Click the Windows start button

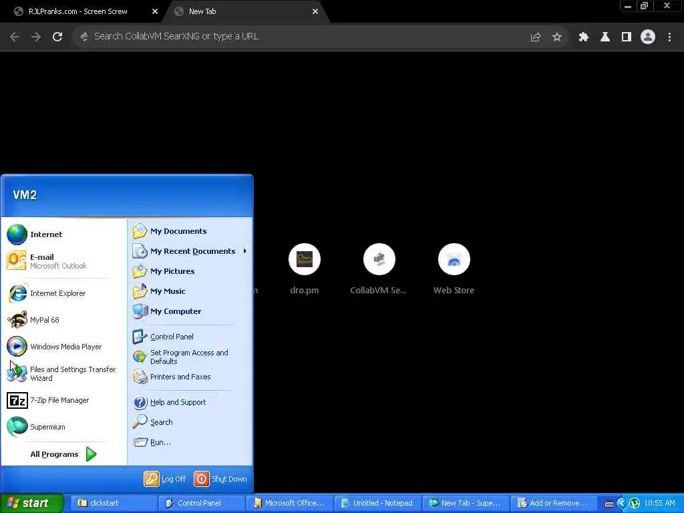coord(31,503)
